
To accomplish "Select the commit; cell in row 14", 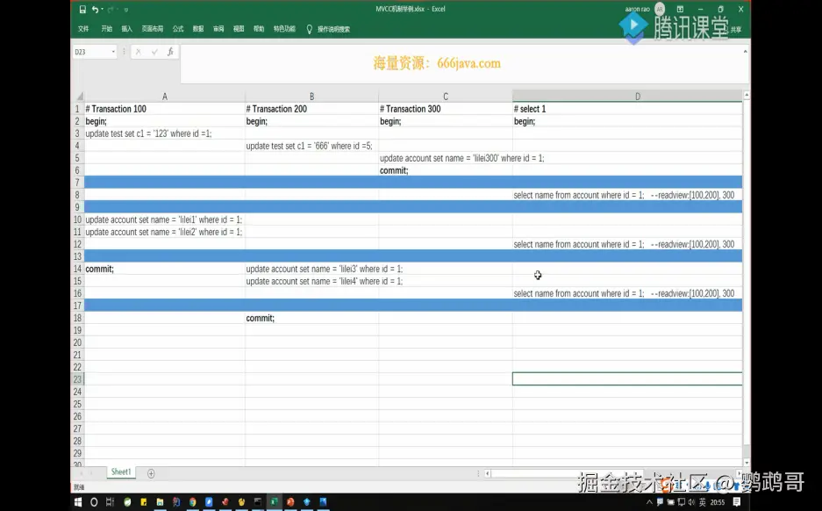I will tap(165, 269).
